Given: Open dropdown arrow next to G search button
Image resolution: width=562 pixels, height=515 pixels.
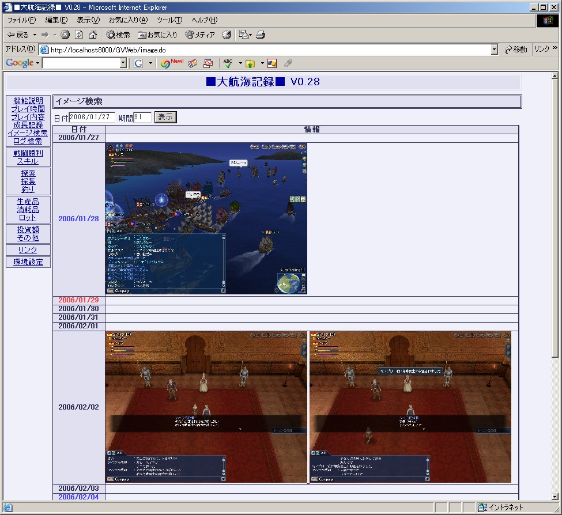Looking at the screenshot, I should pos(150,63).
